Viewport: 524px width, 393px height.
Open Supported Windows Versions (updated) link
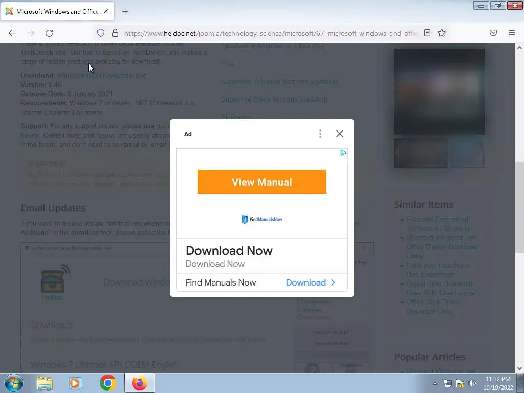[x=279, y=81]
